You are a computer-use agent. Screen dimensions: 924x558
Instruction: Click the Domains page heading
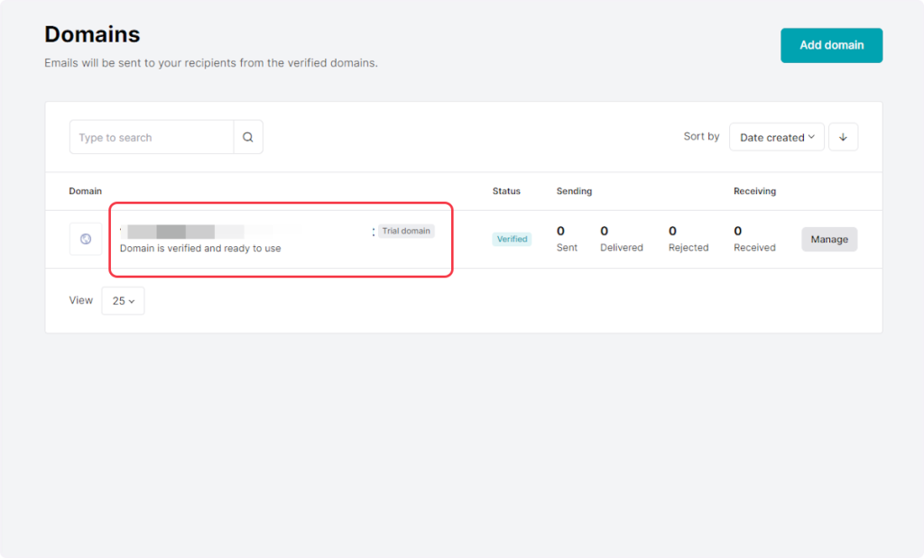[x=92, y=34]
